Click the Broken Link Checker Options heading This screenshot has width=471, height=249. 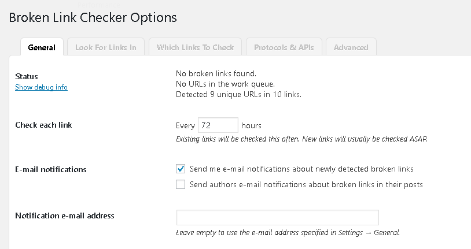(x=93, y=17)
